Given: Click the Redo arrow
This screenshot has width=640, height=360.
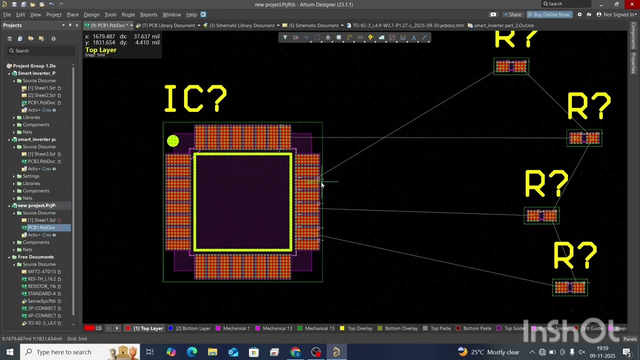Looking at the screenshot, I should coord(61,4).
